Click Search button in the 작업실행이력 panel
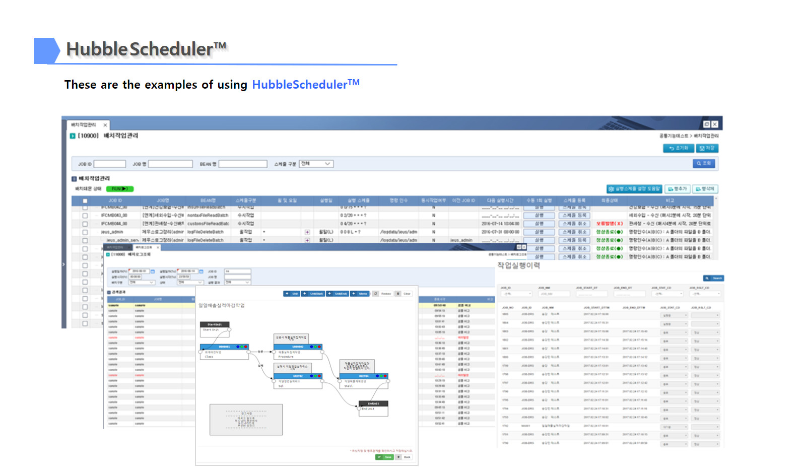The width and height of the screenshot is (804, 476). tap(714, 278)
